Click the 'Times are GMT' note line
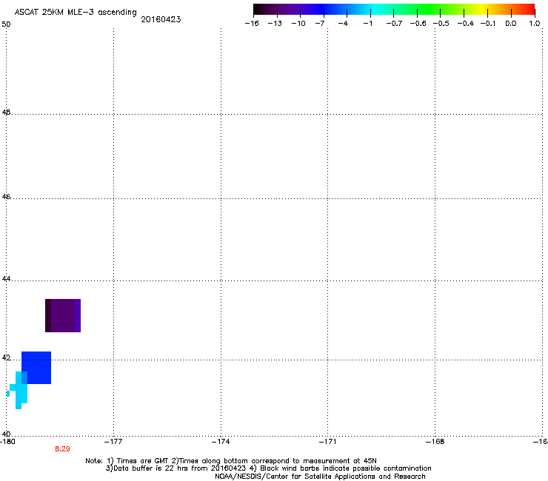The width and height of the screenshot is (548, 481). [x=231, y=461]
